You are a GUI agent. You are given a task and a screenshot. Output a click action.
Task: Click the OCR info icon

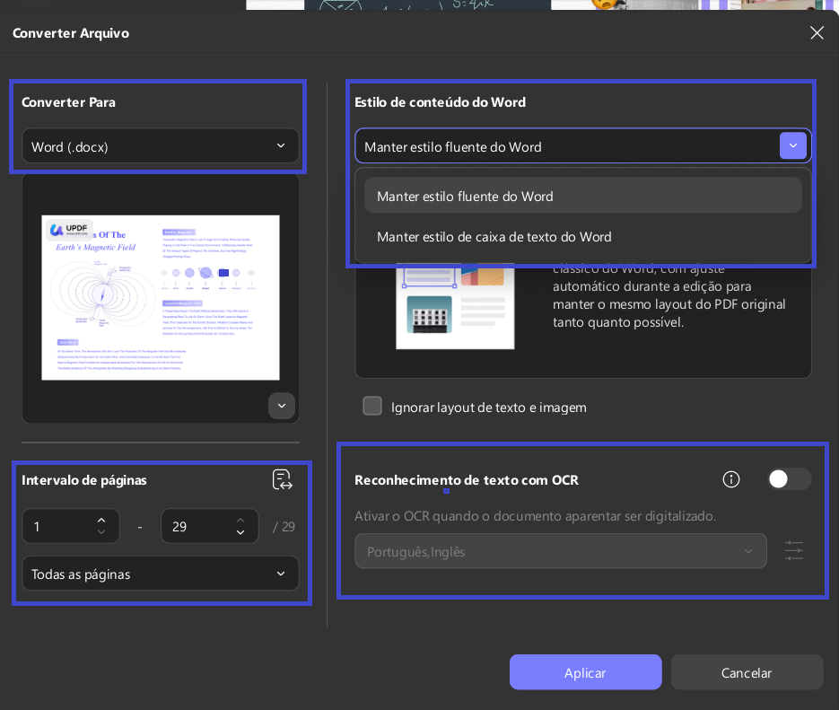731,478
